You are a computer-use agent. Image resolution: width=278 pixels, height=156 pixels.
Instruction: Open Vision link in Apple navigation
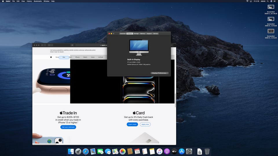tap(93, 57)
